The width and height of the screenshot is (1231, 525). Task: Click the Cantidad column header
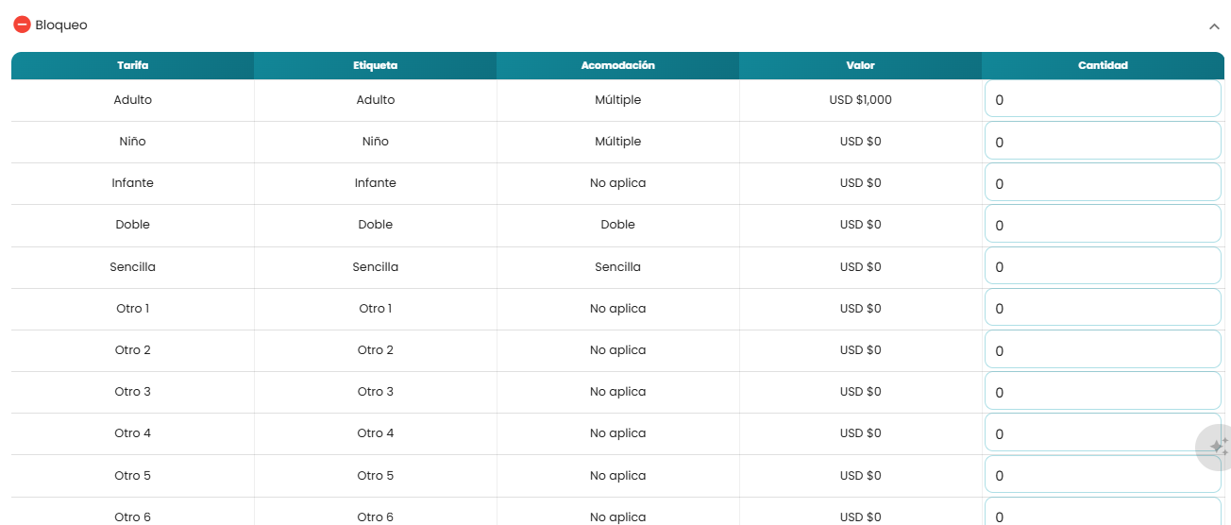coord(1103,66)
